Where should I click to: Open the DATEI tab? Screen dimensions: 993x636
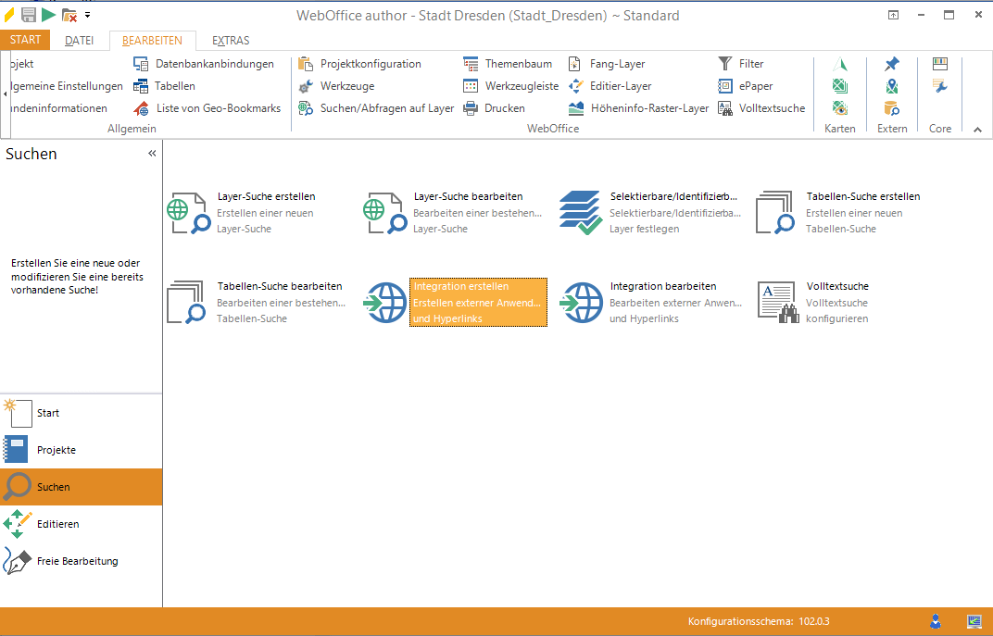coord(80,41)
